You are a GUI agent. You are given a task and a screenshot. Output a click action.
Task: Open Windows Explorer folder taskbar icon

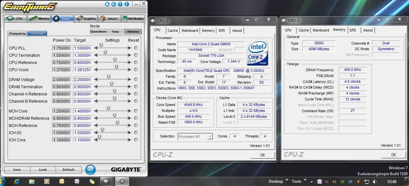click(31, 181)
